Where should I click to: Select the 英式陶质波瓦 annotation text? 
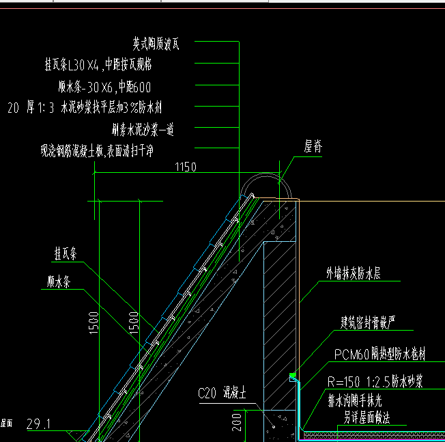[x=156, y=44]
